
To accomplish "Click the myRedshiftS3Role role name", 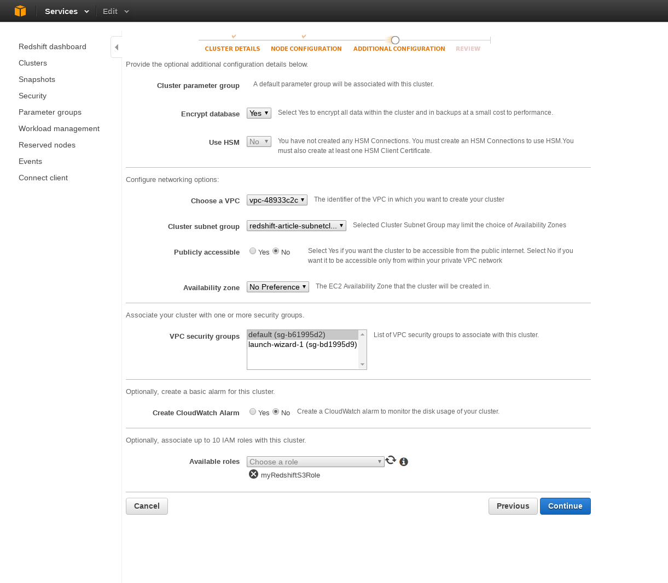I will 291,475.
